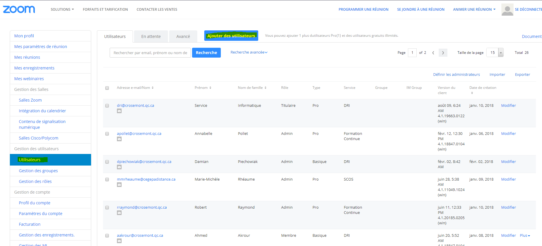
Task: Expand Recherche avancée options
Action: 249,52
